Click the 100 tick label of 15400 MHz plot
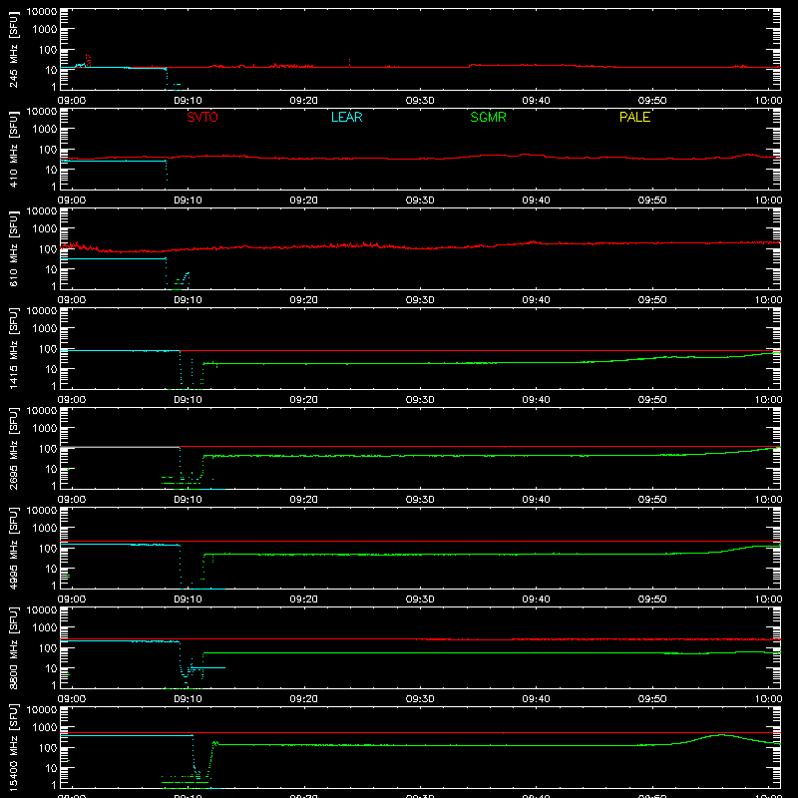The height and width of the screenshot is (798, 798). tap(48, 747)
